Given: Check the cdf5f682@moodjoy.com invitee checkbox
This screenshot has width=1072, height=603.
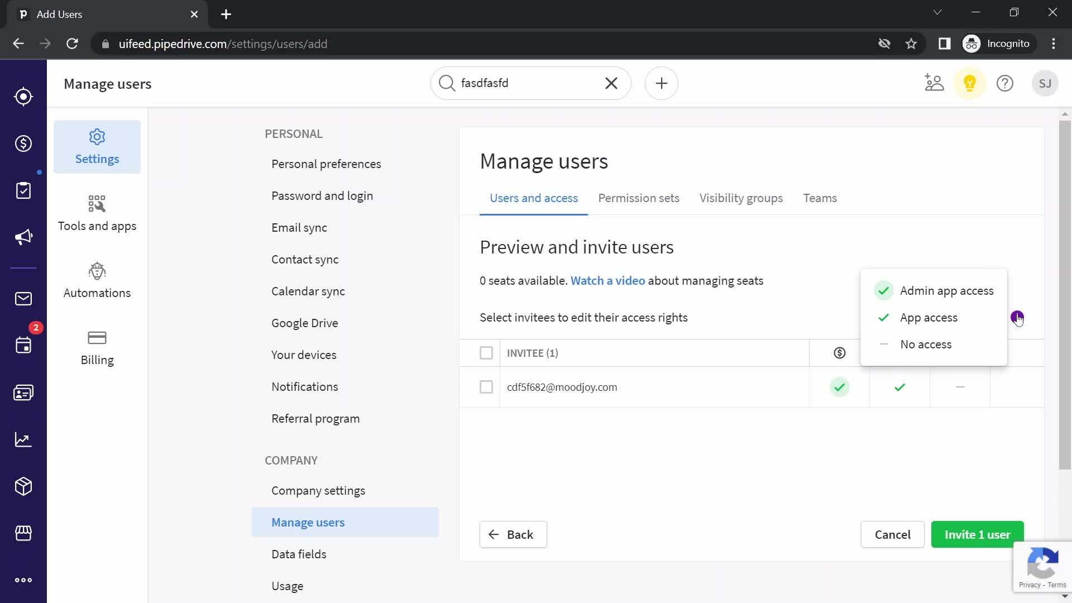Looking at the screenshot, I should coord(486,387).
